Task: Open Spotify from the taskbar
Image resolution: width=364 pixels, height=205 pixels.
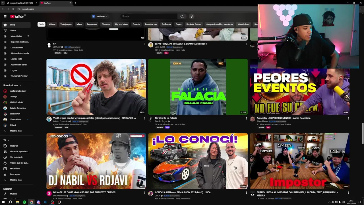Action: pyautogui.click(x=24, y=202)
